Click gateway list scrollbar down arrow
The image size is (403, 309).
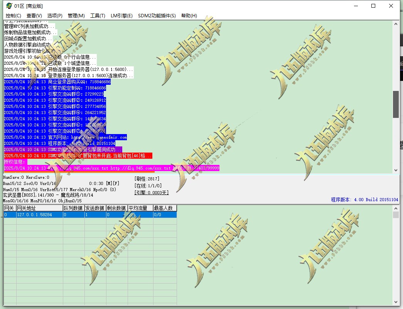coord(396,302)
